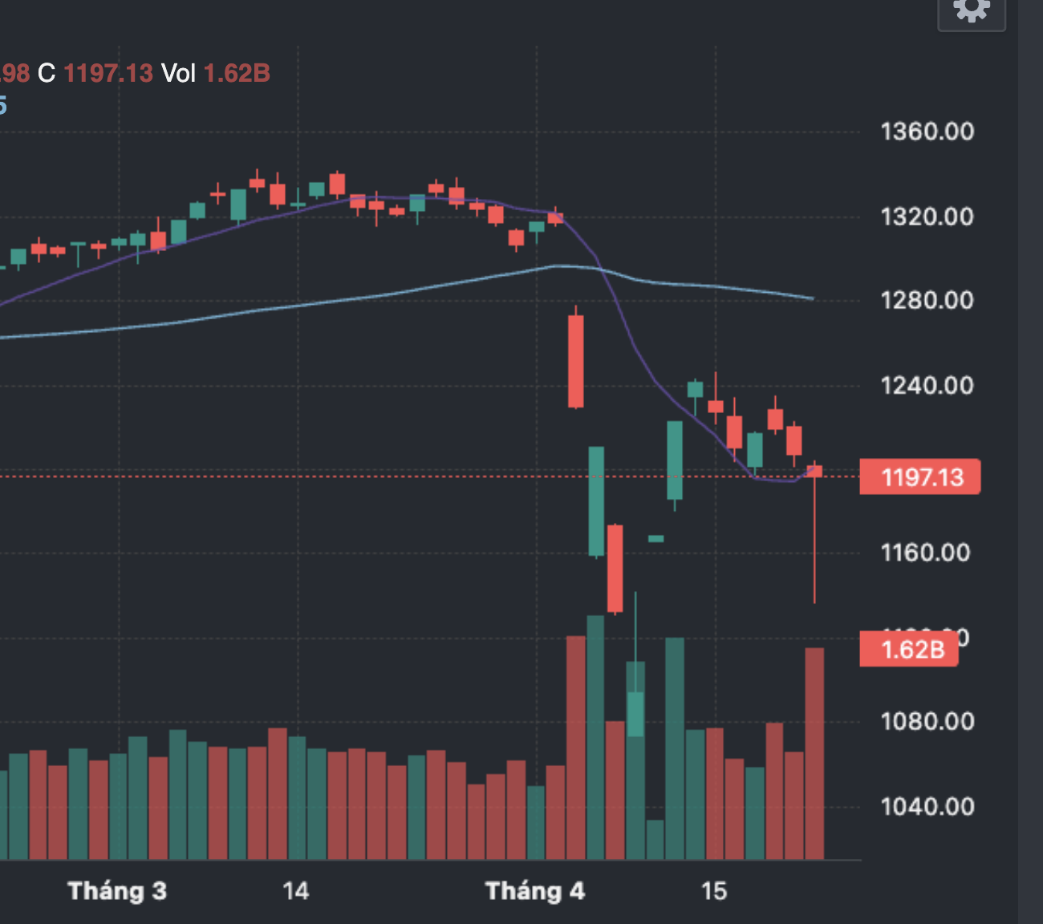Screen dimensions: 1043x924
Task: Open chart settings via the gear icon
Action: click(971, 11)
